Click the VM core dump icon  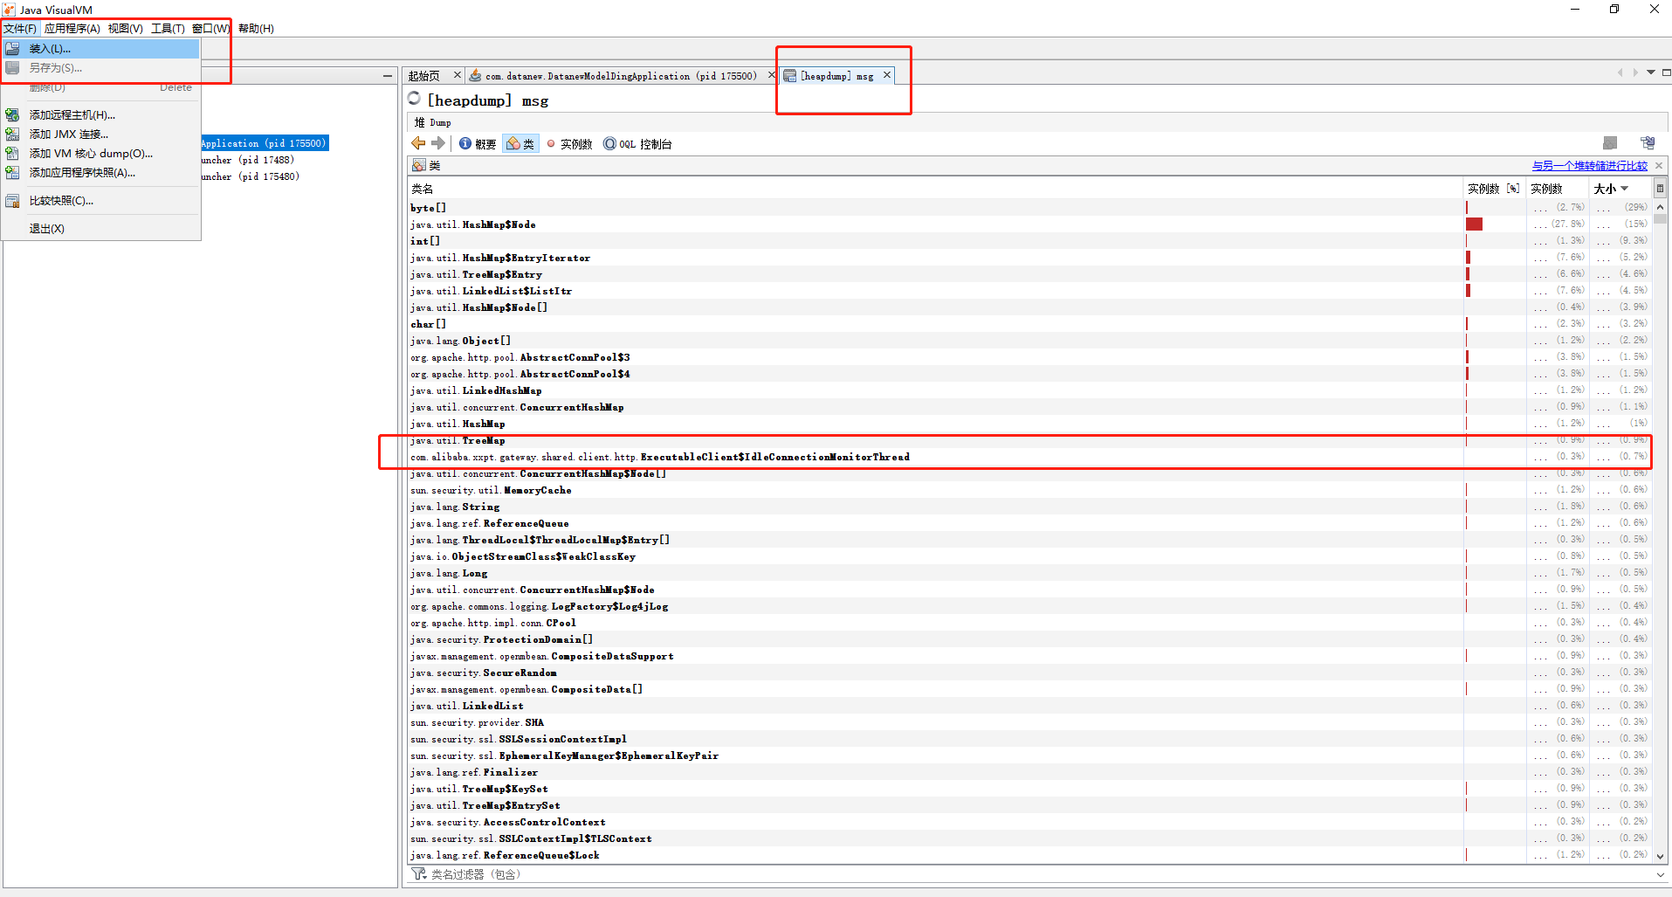pos(12,154)
